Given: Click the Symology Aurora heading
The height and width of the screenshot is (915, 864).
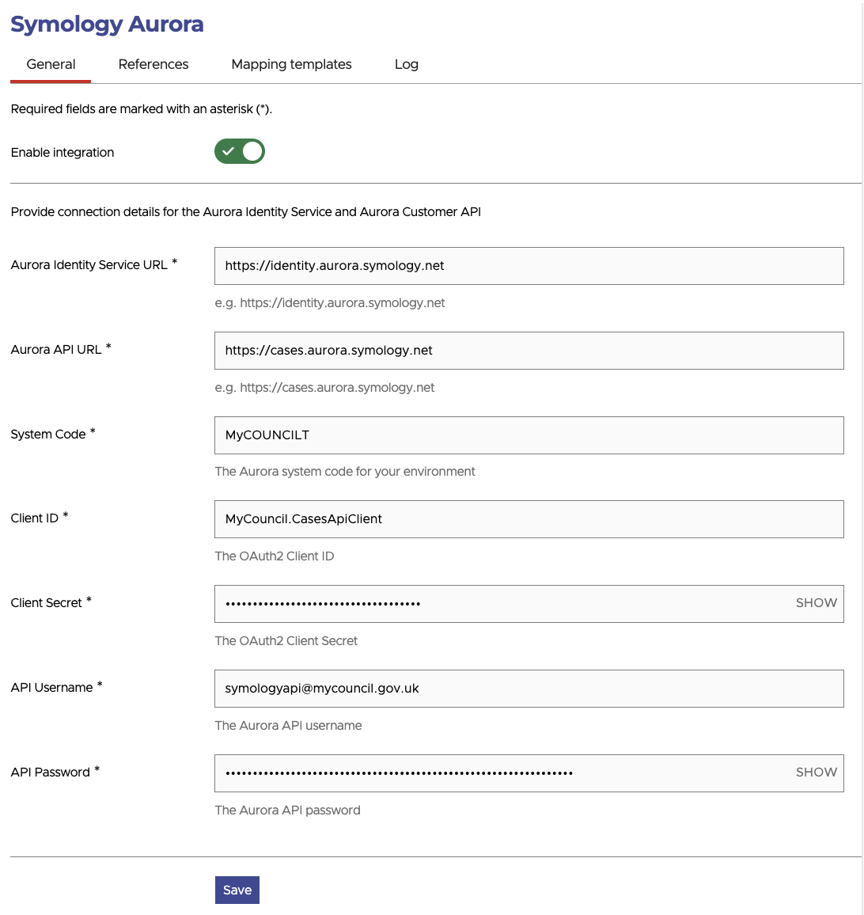Looking at the screenshot, I should 107,25.
